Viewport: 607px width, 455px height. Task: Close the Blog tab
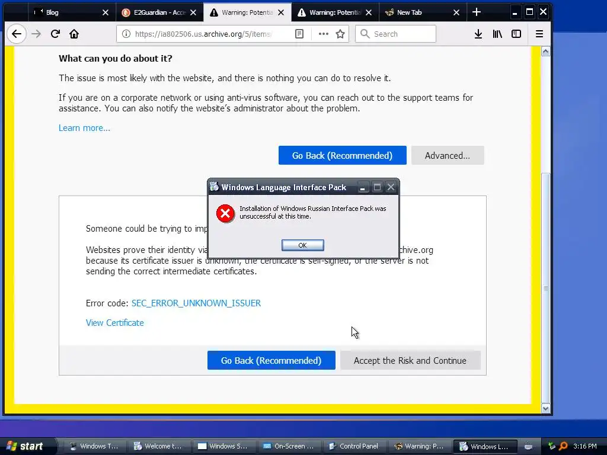106,12
